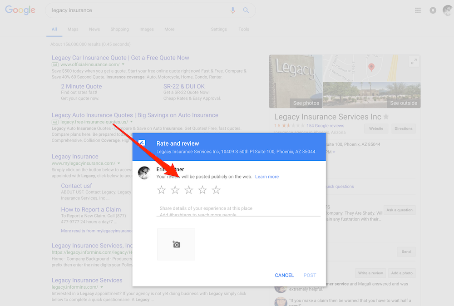Viewport: 454px width, 306px height.
Task: Open Google notifications bell
Action: (x=433, y=10)
